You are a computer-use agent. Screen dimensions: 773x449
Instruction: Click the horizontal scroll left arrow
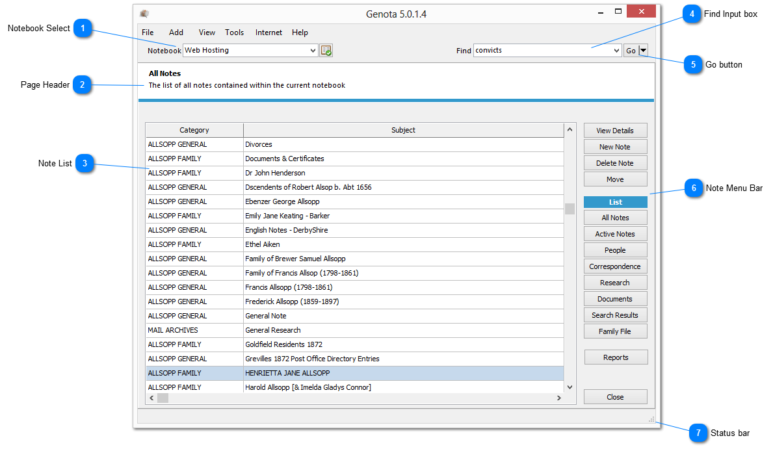(151, 398)
